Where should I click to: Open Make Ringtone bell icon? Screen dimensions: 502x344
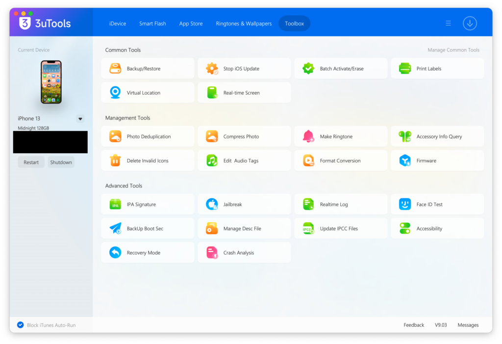coord(308,136)
